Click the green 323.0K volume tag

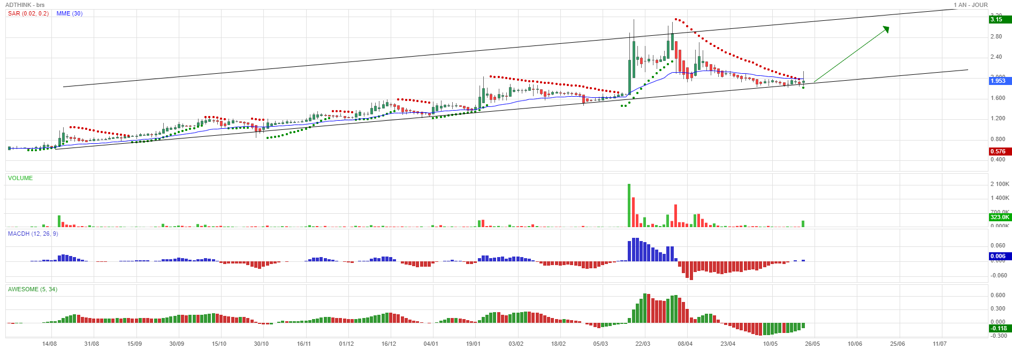click(1000, 217)
